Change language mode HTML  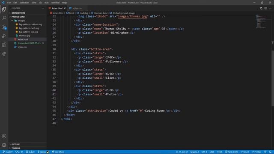(x=220, y=152)
